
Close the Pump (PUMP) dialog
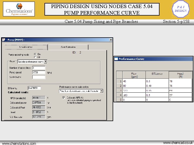[x=111, y=40]
